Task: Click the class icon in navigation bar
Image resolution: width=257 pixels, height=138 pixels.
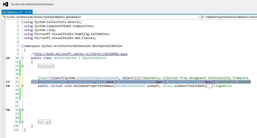Action: tap(4, 17)
